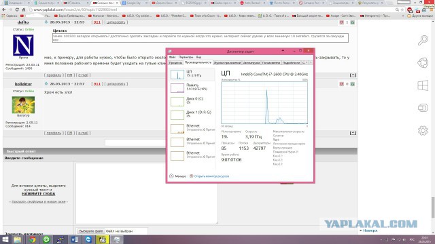
Task: Reload the page with the refresh icon
Action: (17, 9)
